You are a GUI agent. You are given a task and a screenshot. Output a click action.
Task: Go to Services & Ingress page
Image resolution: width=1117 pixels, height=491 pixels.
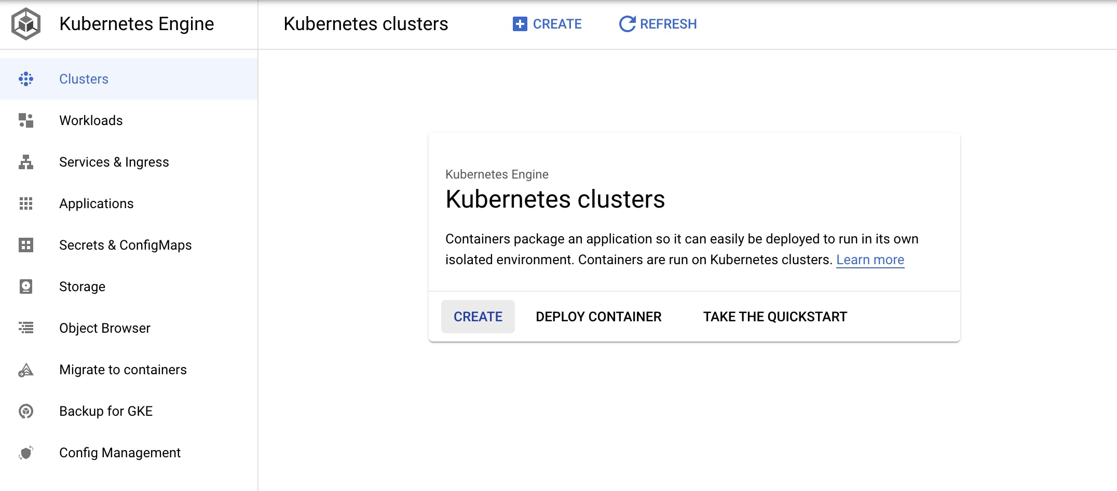114,162
